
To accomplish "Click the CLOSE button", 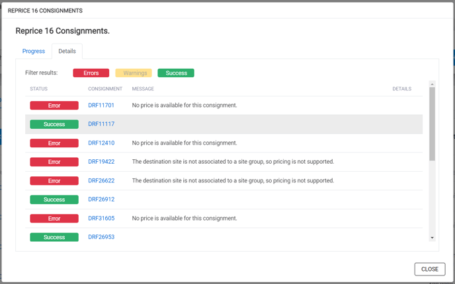I will (430, 269).
